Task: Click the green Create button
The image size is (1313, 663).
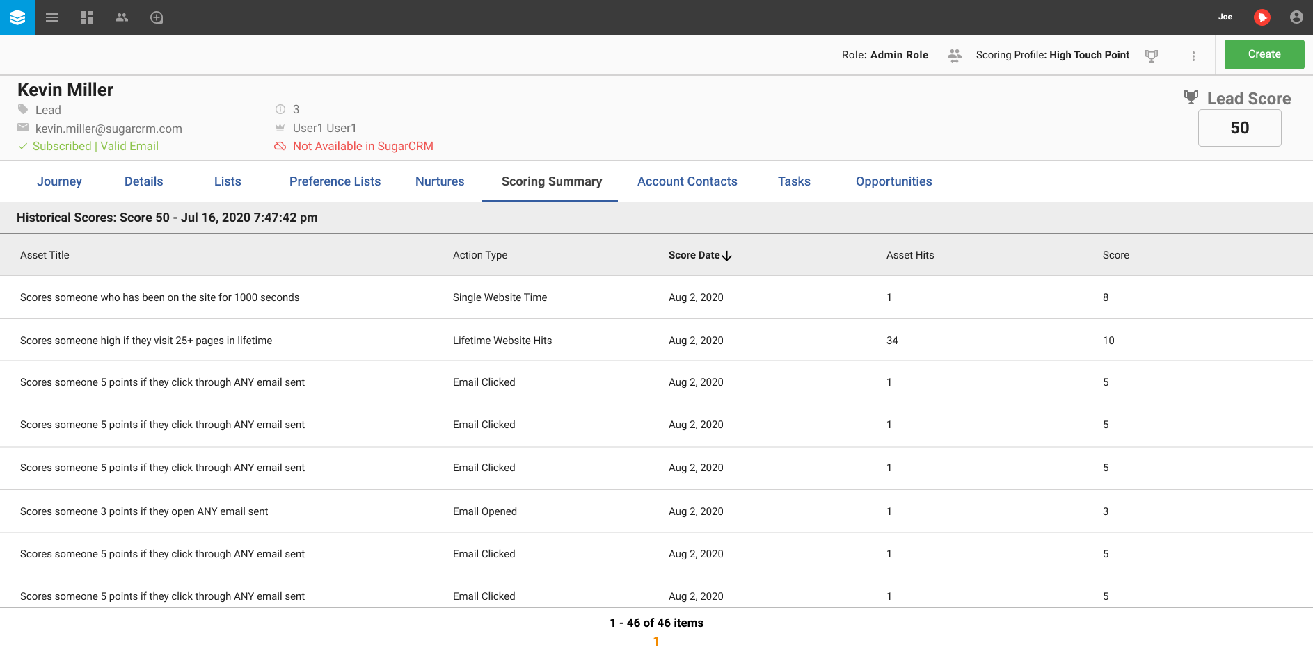Action: pyautogui.click(x=1264, y=54)
